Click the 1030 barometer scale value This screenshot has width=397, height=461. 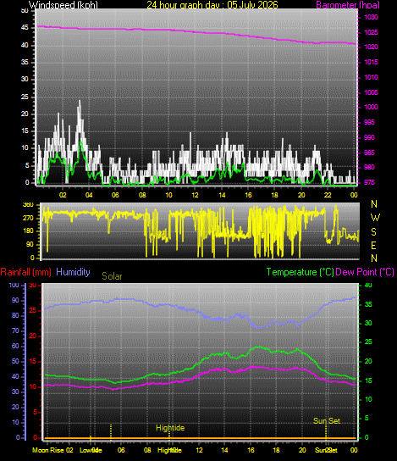tap(371, 17)
